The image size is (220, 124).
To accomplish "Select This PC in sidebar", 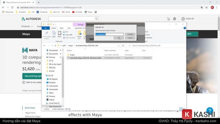I will [51, 76].
